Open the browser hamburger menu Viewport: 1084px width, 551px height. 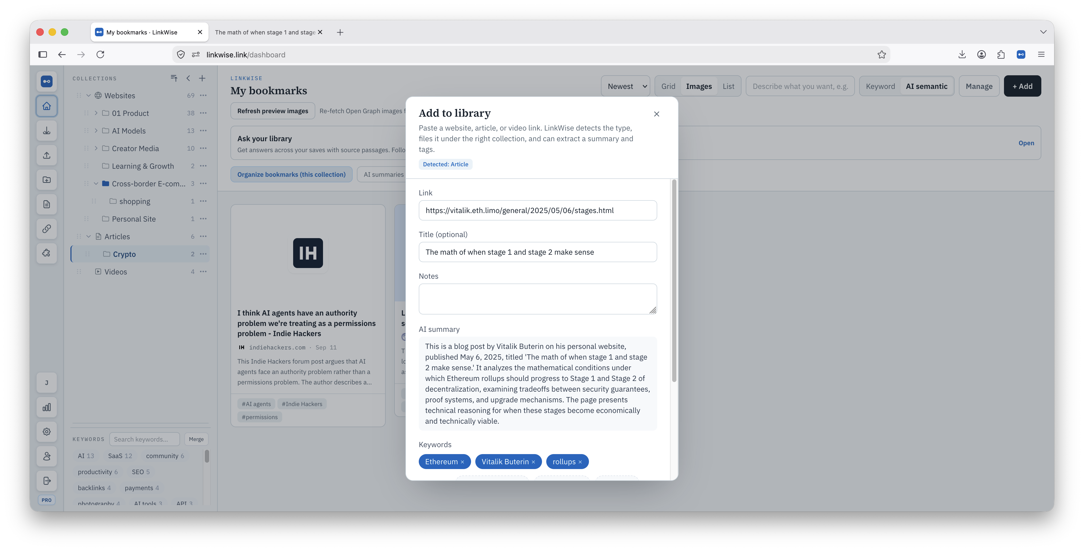[x=1041, y=55]
